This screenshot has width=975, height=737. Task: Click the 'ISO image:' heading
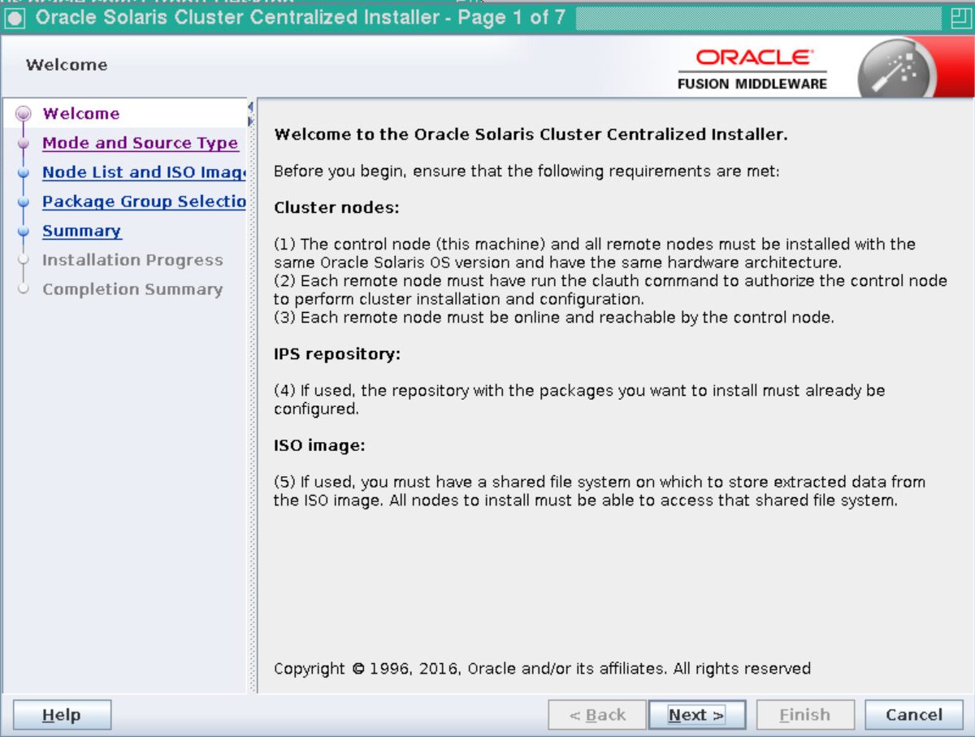pyautogui.click(x=319, y=445)
